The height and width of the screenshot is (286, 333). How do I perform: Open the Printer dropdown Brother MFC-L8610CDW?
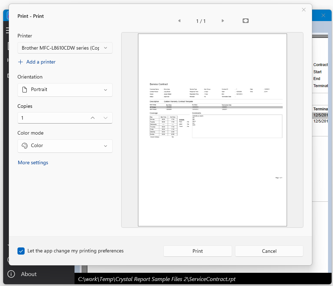[65, 48]
